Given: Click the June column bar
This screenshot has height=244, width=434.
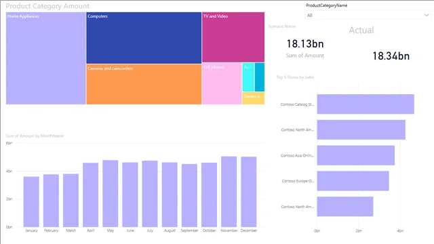Looking at the screenshot, I should click(x=130, y=195).
